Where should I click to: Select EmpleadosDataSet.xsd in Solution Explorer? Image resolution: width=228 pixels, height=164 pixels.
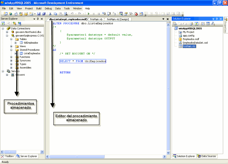click(x=195, y=43)
